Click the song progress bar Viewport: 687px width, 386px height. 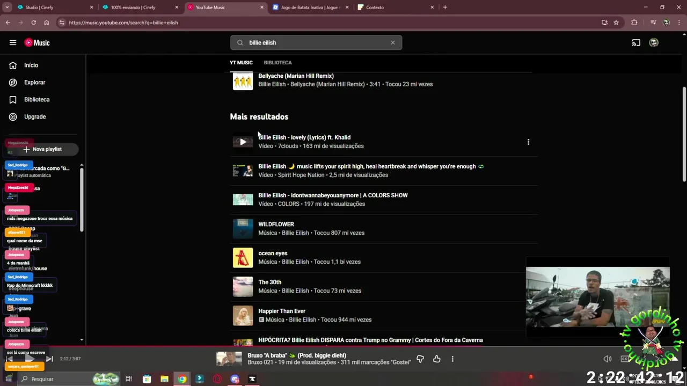(343, 346)
